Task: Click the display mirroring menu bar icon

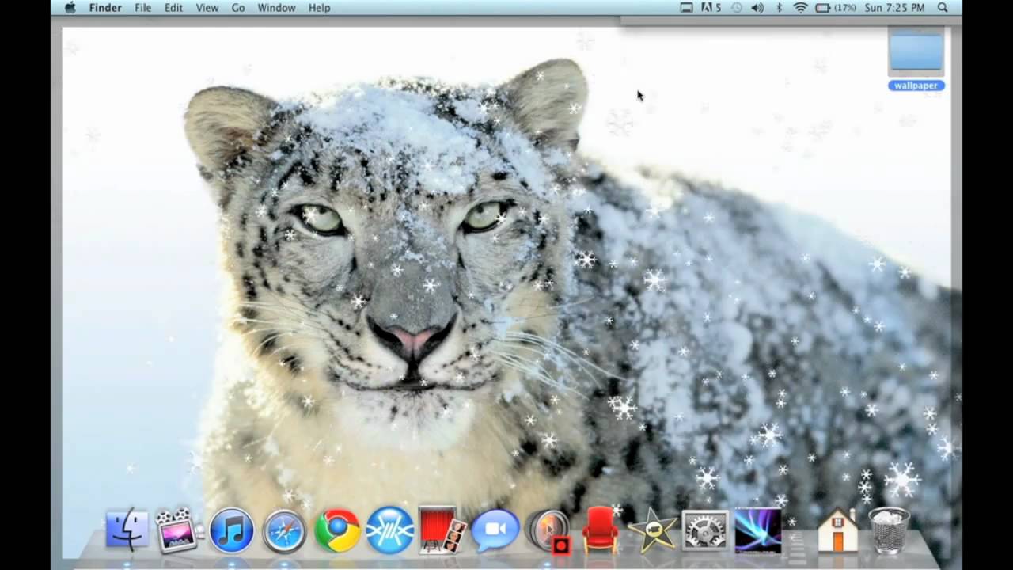Action: coord(686,8)
